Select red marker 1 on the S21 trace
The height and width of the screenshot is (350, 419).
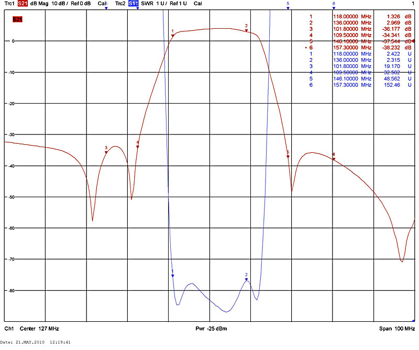173,36
